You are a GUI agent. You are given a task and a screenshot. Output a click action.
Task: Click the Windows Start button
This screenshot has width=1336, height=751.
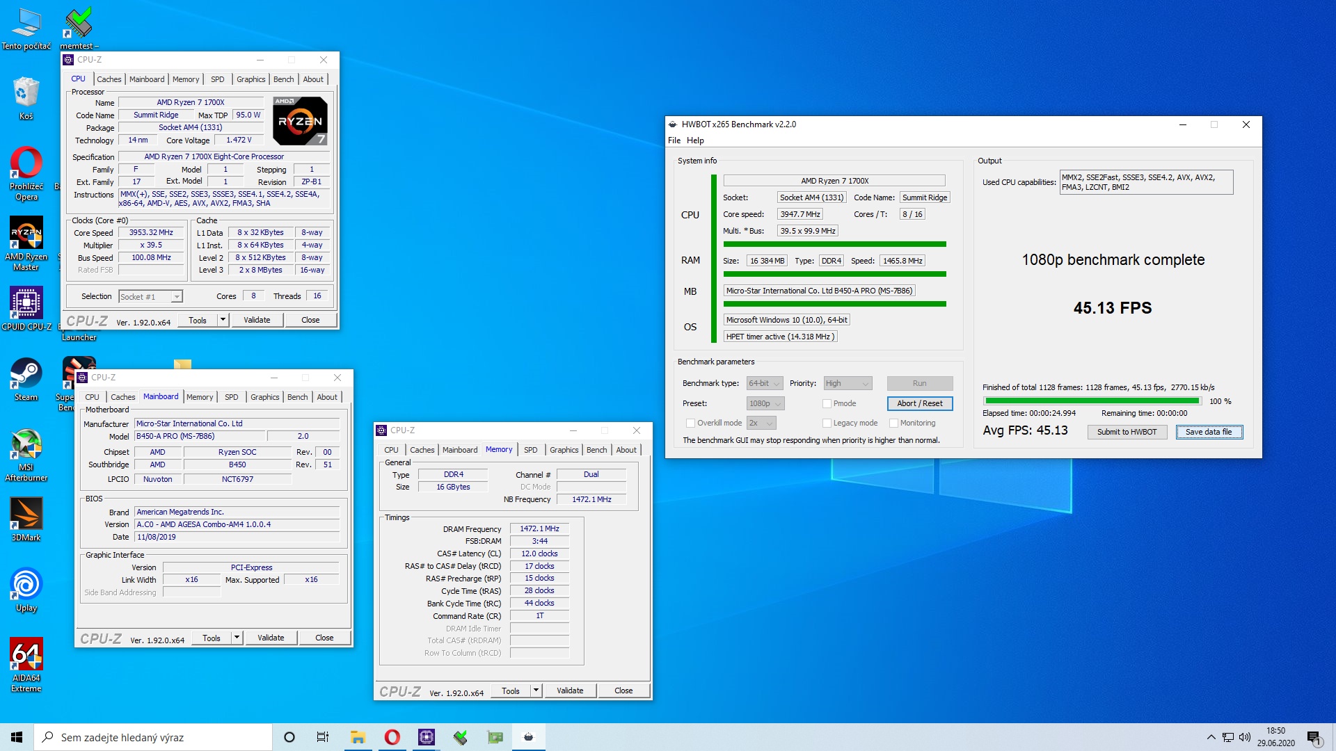17,737
